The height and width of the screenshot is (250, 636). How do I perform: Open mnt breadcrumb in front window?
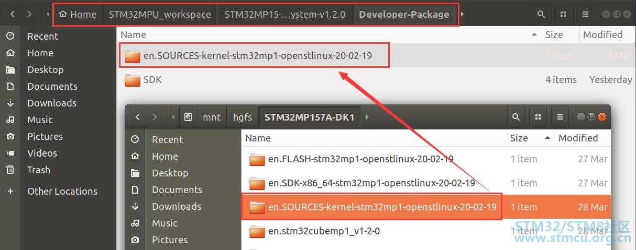coord(212,117)
